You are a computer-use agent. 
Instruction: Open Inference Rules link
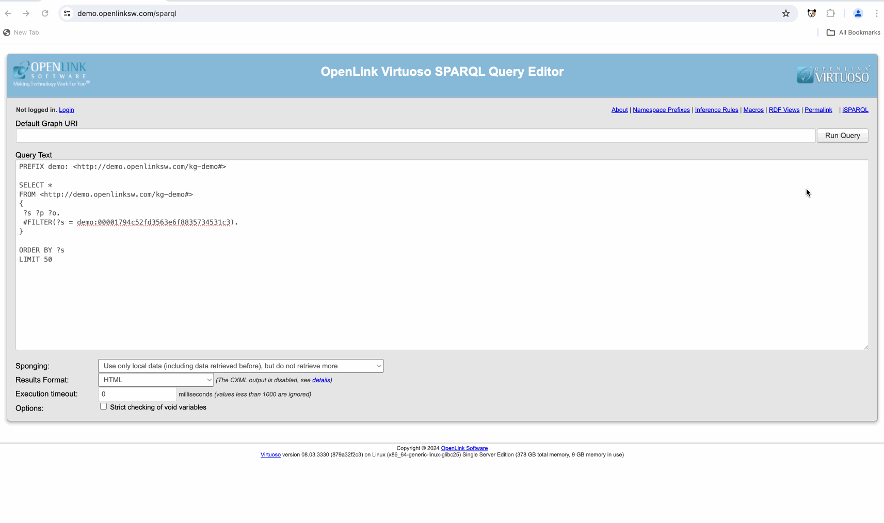coord(716,110)
